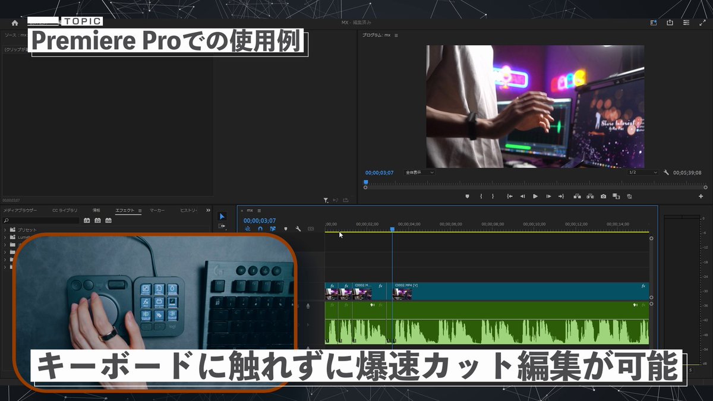
Task: Select the Track Select Forward tool
Action: (x=222, y=226)
